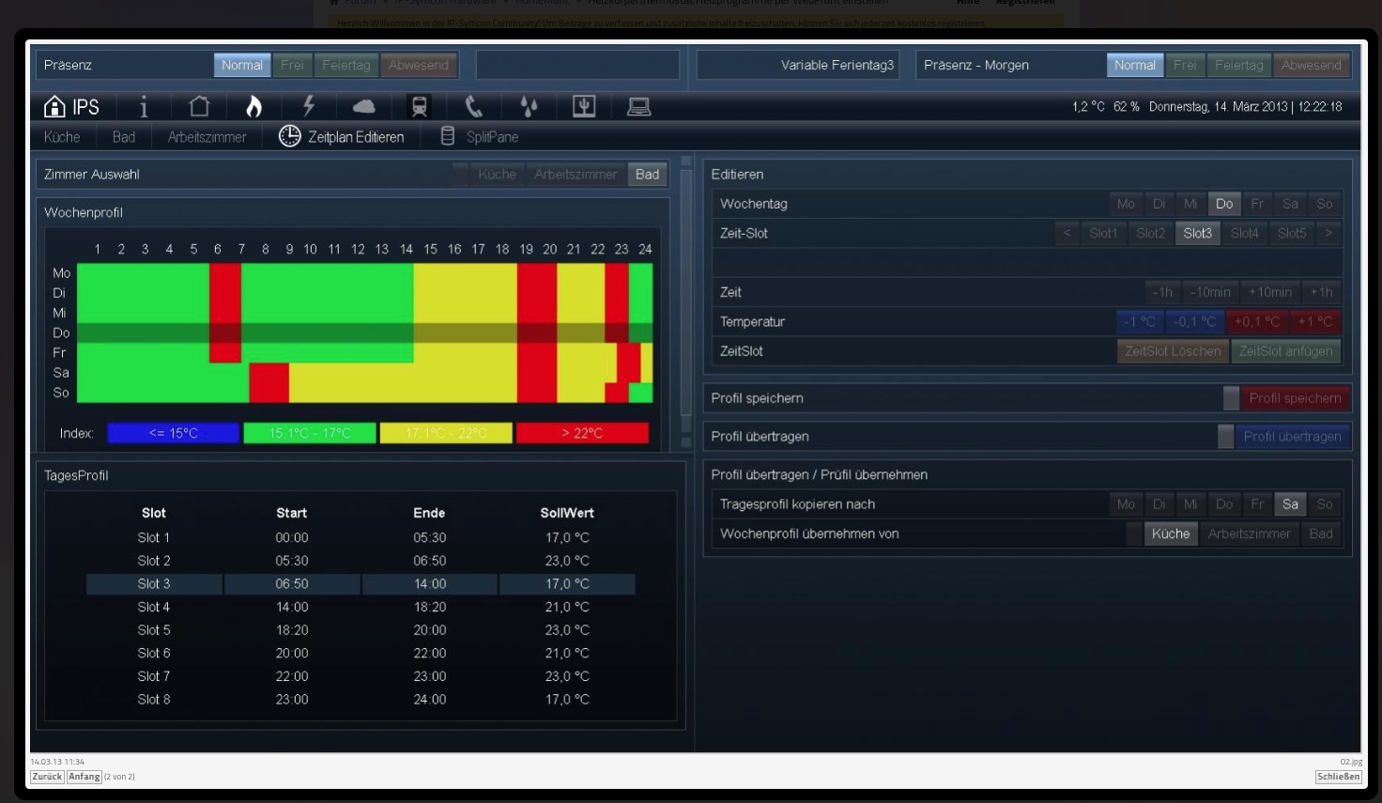Switch to the Küche tab
This screenshot has width=1382, height=803.
pyautogui.click(x=62, y=137)
